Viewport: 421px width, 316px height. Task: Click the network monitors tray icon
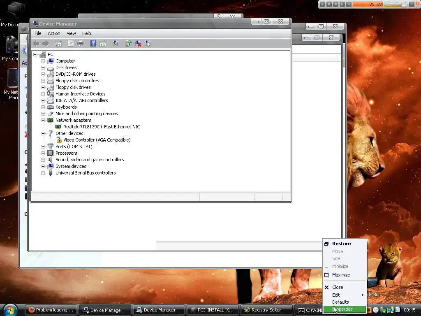pyautogui.click(x=390, y=310)
